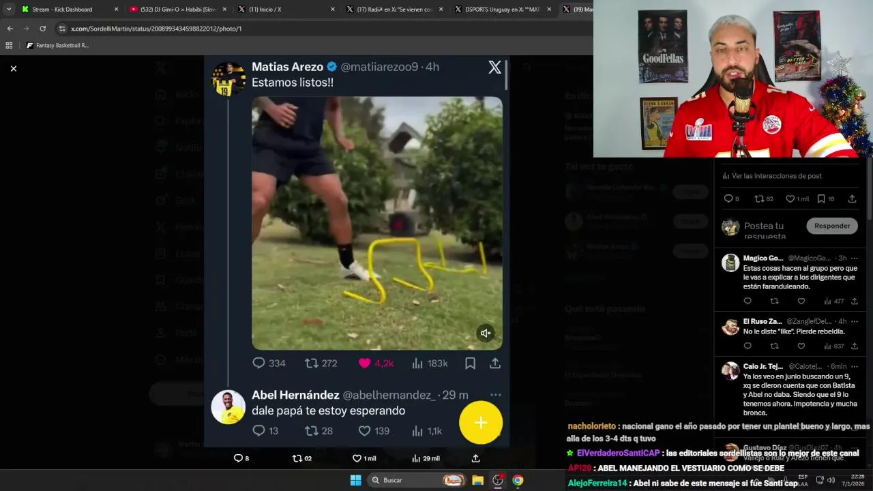Close the Inicio / X tab
873x491 pixels.
point(333,10)
